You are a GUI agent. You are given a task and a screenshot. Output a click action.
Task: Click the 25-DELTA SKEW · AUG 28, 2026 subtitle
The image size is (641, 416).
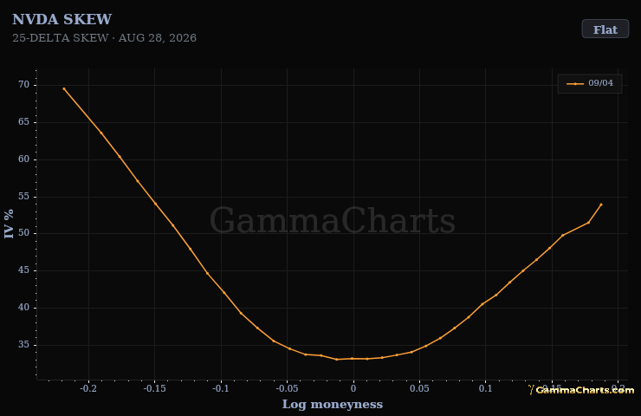coord(104,38)
